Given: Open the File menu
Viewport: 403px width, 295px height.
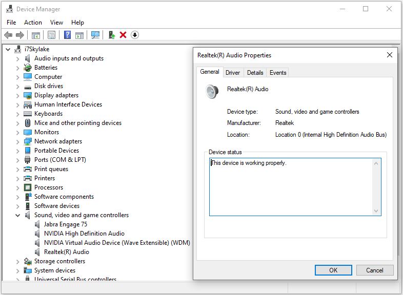Looking at the screenshot, I should coord(11,23).
